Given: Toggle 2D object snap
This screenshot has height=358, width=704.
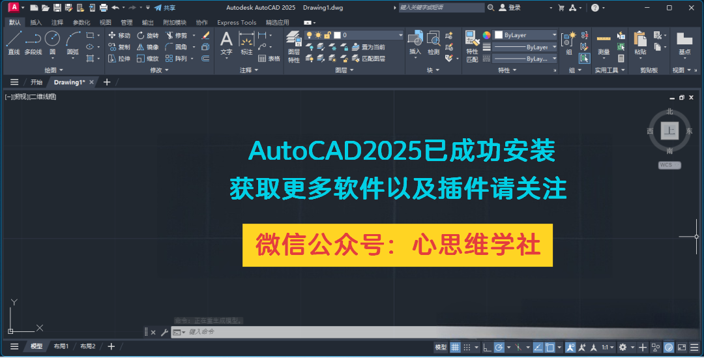Looking at the screenshot, I should 550,347.
